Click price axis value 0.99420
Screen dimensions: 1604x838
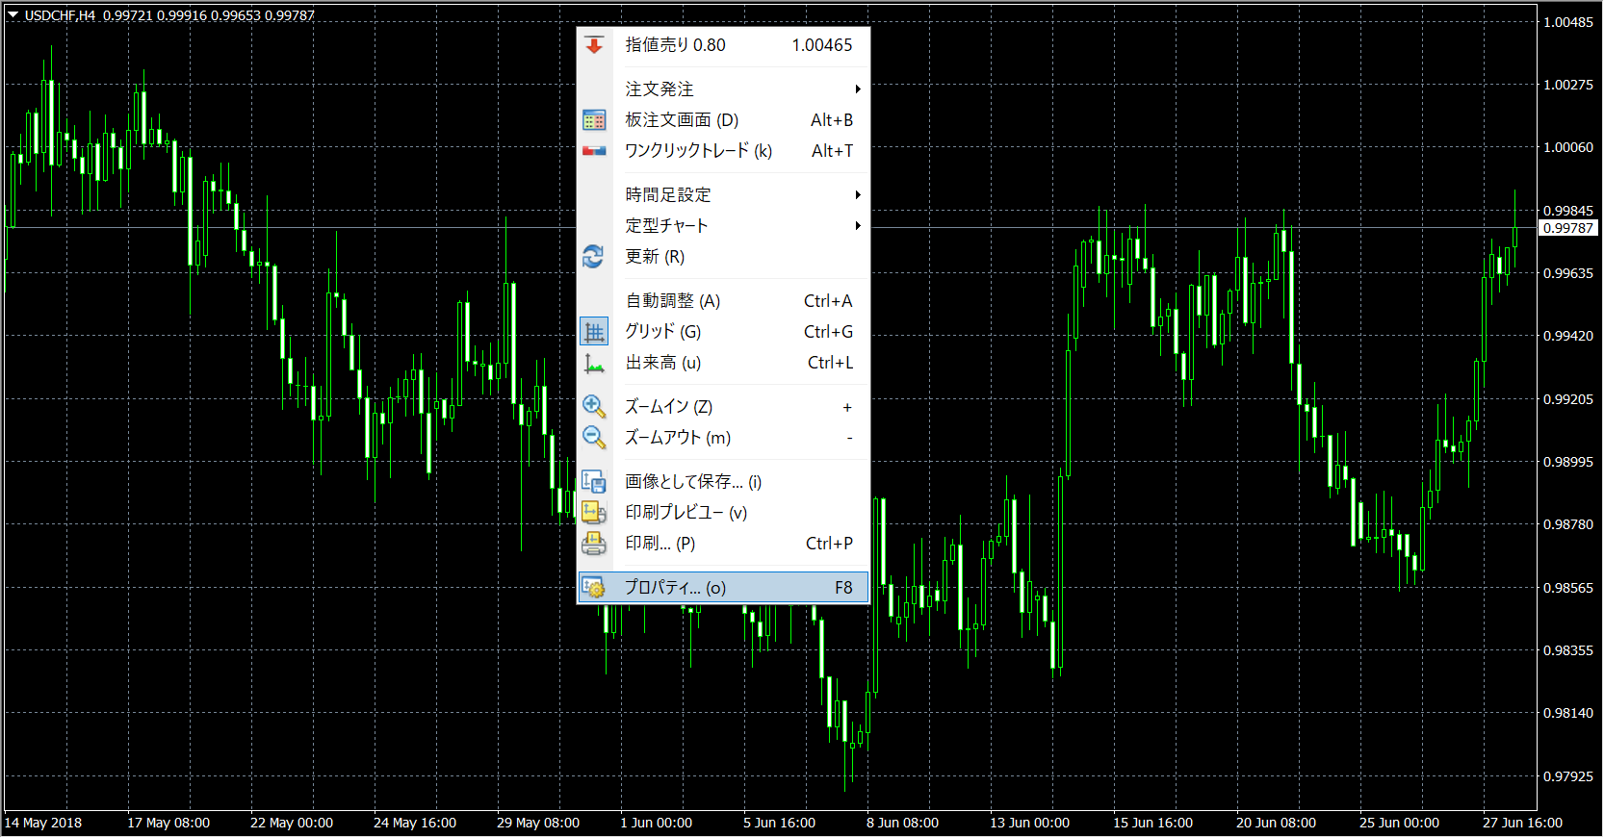tap(1568, 336)
